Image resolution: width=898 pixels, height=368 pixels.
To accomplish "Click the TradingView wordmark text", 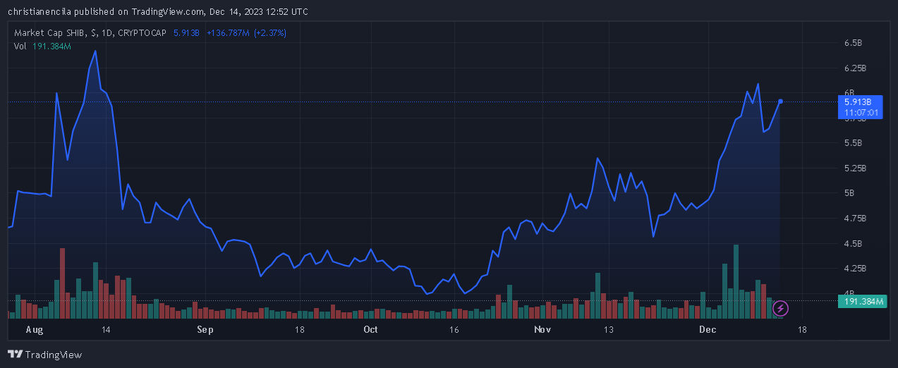I will click(54, 355).
